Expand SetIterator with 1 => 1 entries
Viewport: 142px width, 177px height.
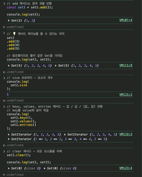(9, 139)
